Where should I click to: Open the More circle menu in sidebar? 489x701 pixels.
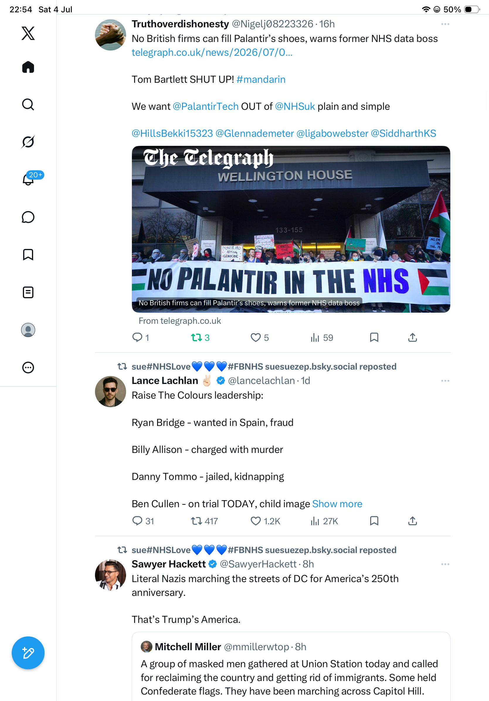(28, 367)
